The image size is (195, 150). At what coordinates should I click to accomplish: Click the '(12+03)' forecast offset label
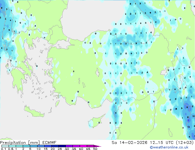coord(185,143)
